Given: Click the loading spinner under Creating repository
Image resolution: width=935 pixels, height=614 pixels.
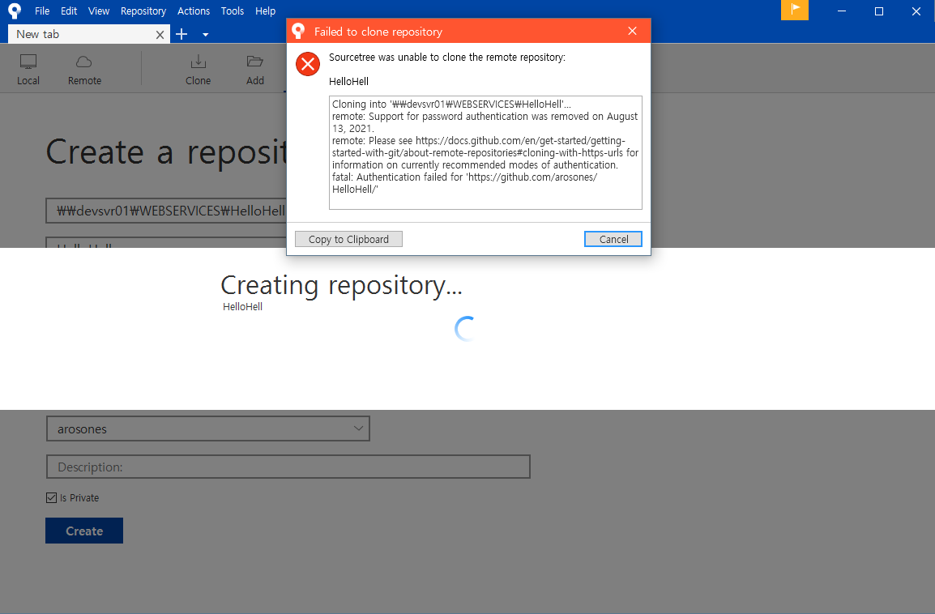Looking at the screenshot, I should click(466, 328).
